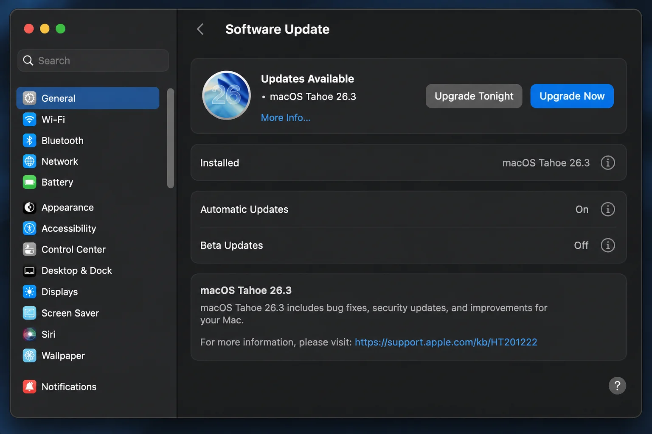652x434 pixels.
Task: Click the Upgrade Now button
Action: click(x=572, y=96)
